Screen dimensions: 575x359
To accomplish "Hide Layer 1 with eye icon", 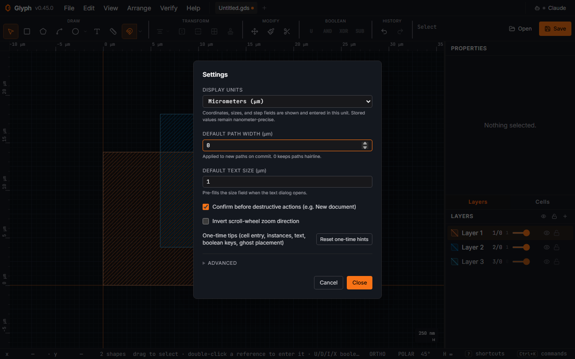I will coord(547,233).
